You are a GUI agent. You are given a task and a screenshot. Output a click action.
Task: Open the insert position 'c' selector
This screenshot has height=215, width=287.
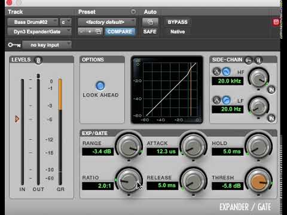66,22
